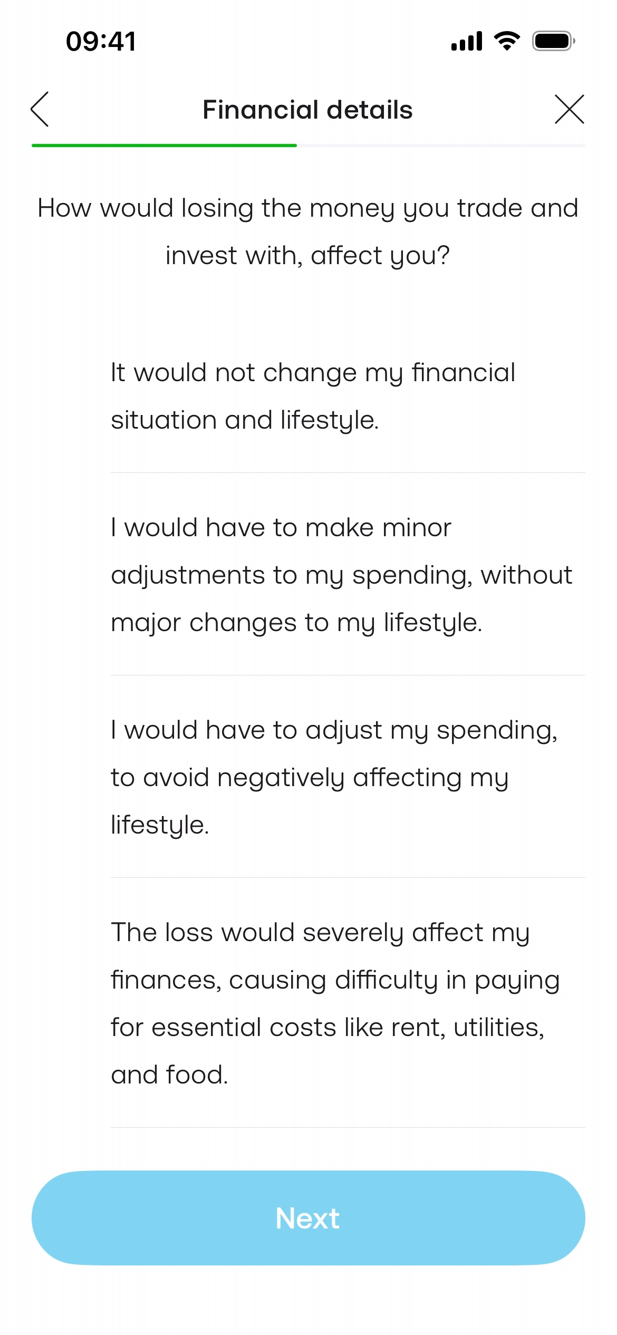Image resolution: width=617 pixels, height=1335 pixels.
Task: Close the Financial details questionnaire
Action: point(569,109)
